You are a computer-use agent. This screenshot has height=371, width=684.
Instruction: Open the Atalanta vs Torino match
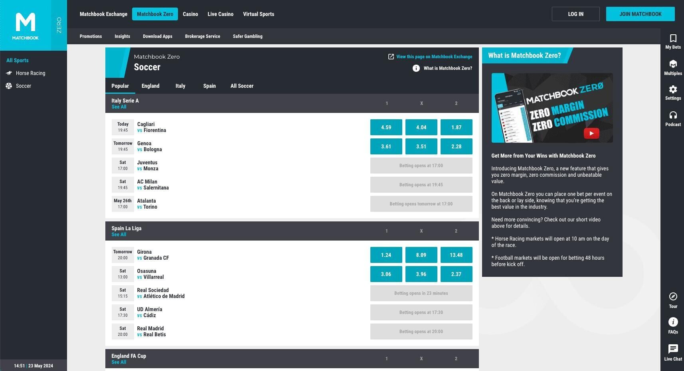point(147,204)
